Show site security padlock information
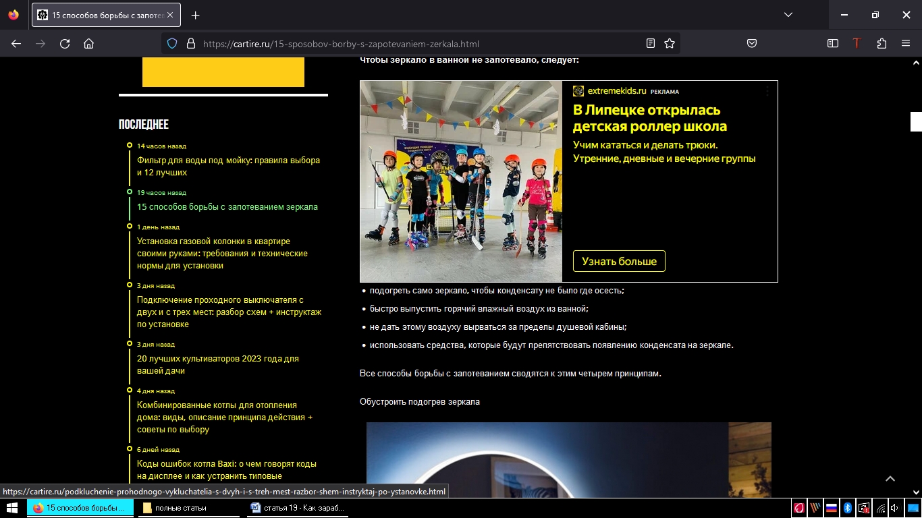922x518 pixels. [190, 43]
